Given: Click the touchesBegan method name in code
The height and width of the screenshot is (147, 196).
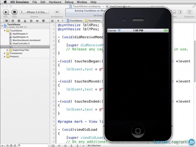Looking at the screenshot, I should (88, 61).
